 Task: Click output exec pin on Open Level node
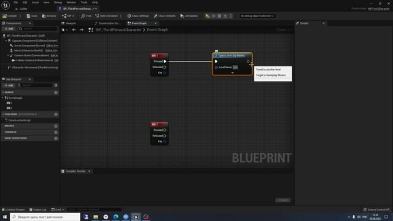point(248,61)
